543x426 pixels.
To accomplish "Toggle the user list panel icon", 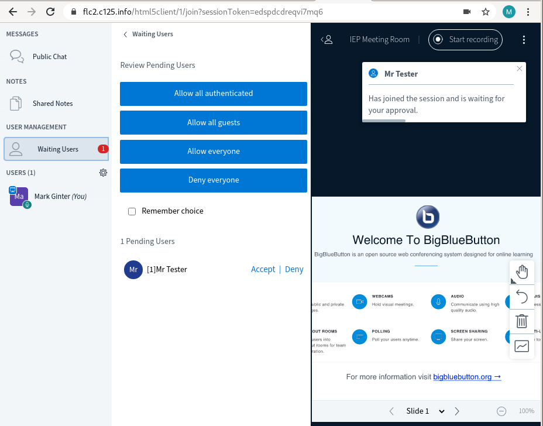I will click(327, 39).
